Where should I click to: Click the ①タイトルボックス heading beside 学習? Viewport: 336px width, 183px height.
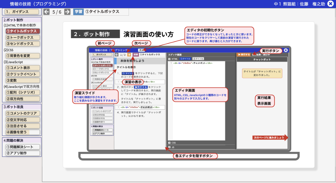[102, 11]
